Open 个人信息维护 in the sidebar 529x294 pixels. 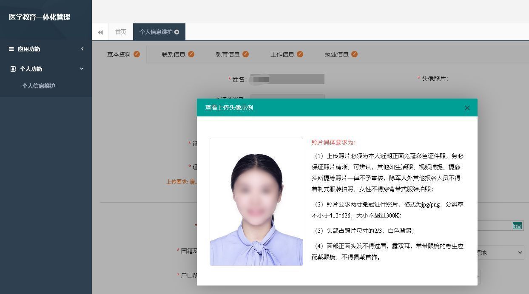39,86
